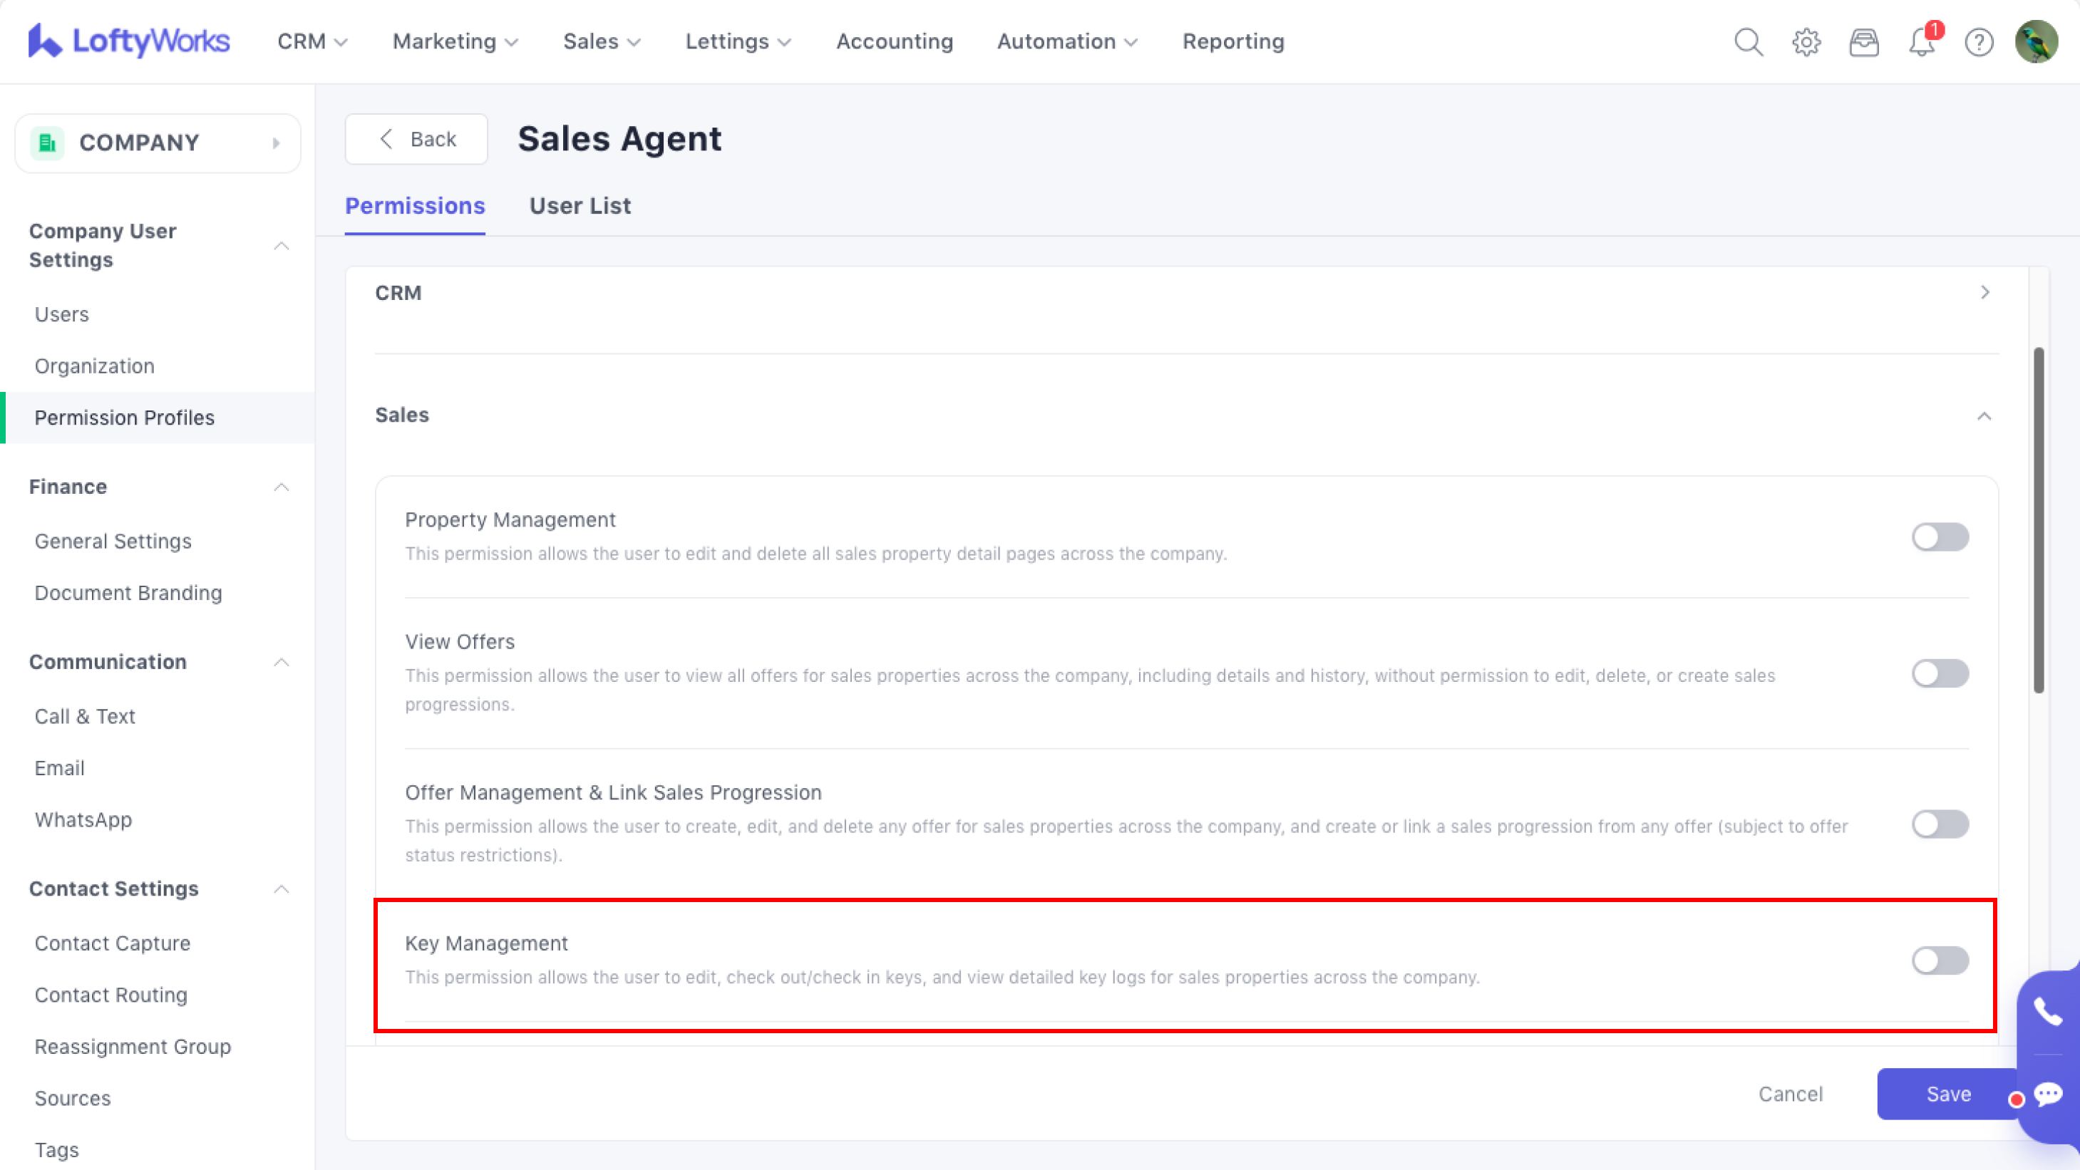
Task: Turn on Key Management permission
Action: click(1940, 961)
